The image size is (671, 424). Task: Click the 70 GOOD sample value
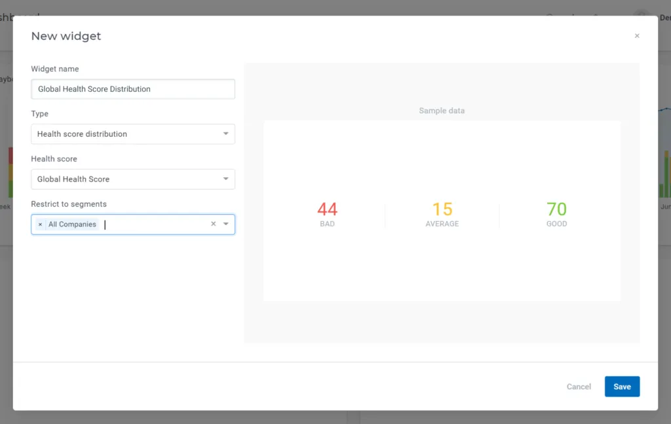pos(556,214)
